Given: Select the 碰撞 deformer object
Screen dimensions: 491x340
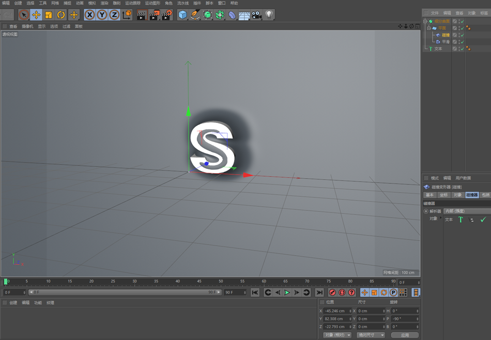Looking at the screenshot, I should point(446,35).
